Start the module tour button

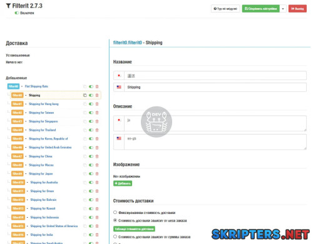click(x=225, y=9)
